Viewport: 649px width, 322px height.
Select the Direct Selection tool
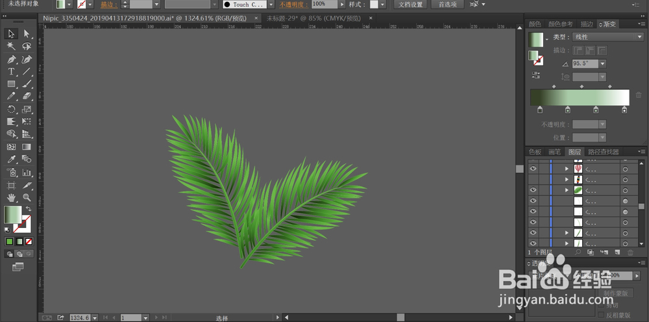(27, 34)
